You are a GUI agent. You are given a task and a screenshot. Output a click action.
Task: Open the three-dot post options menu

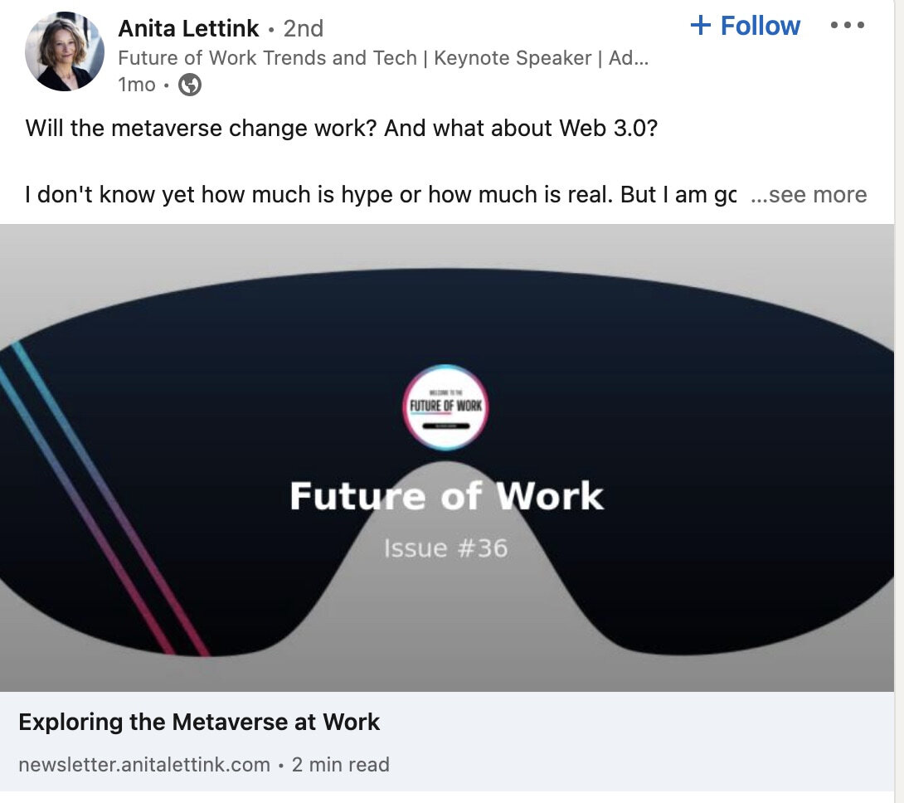click(848, 25)
